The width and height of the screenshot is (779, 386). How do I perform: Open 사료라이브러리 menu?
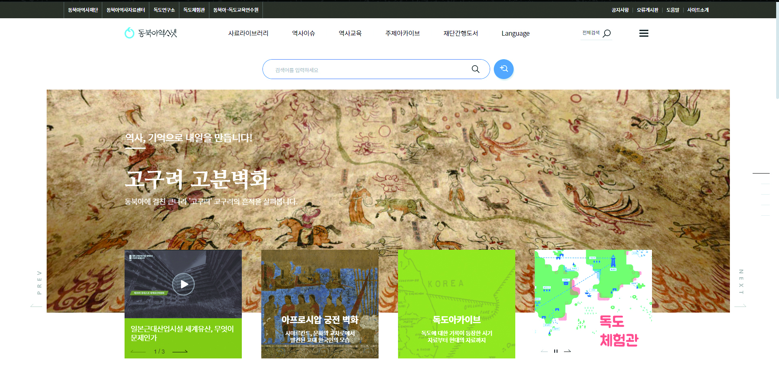point(248,33)
